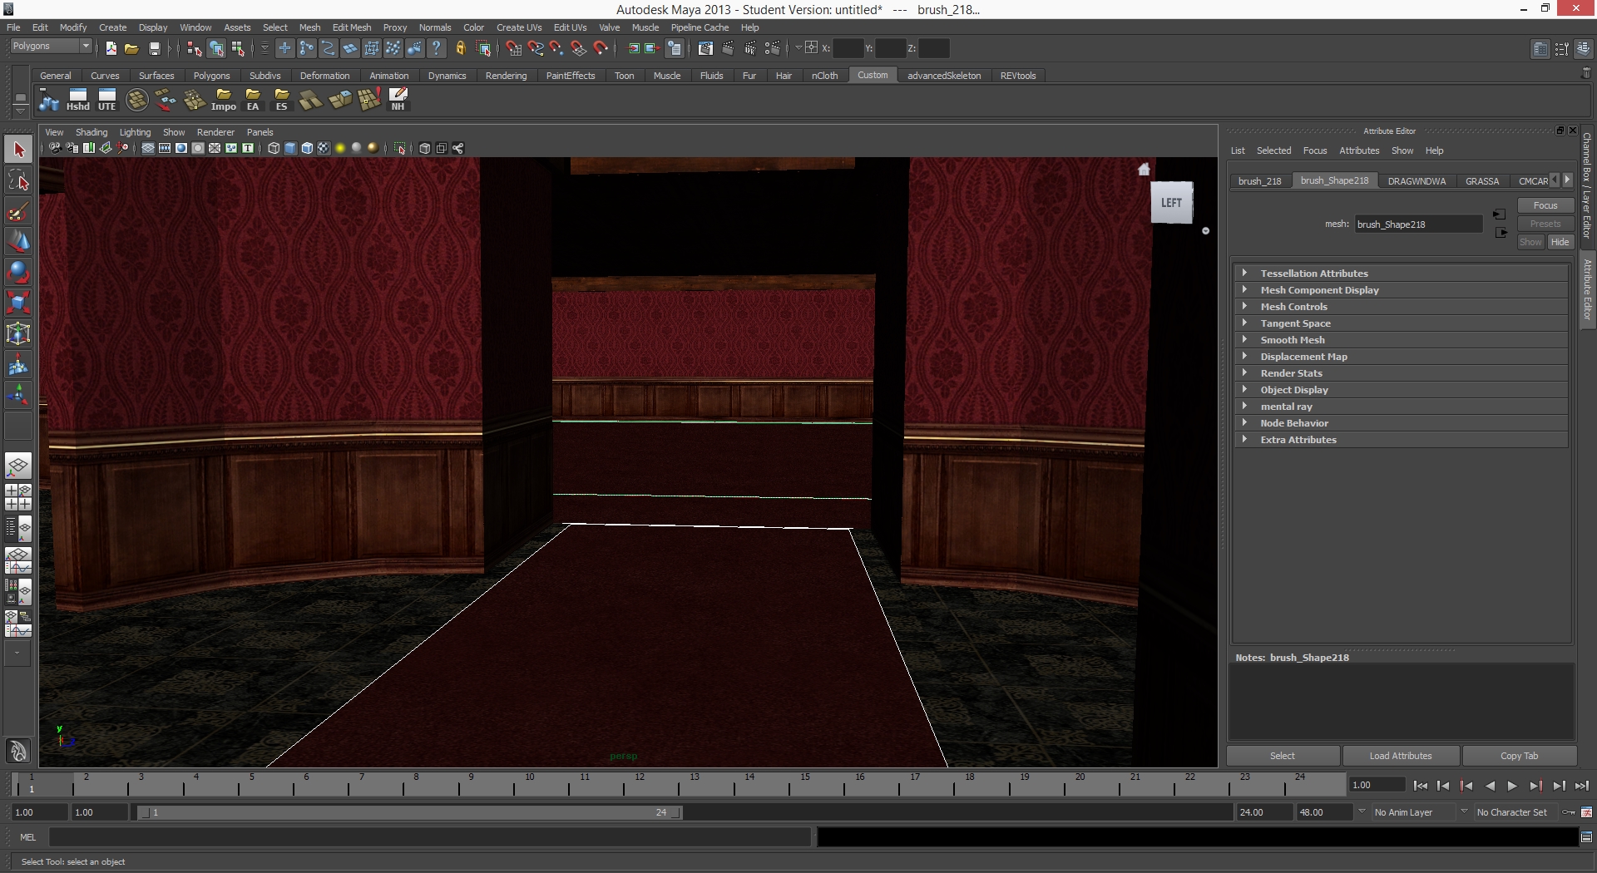The image size is (1597, 873).
Task: Expand the Tessellation Attributes section
Action: pyautogui.click(x=1313, y=274)
